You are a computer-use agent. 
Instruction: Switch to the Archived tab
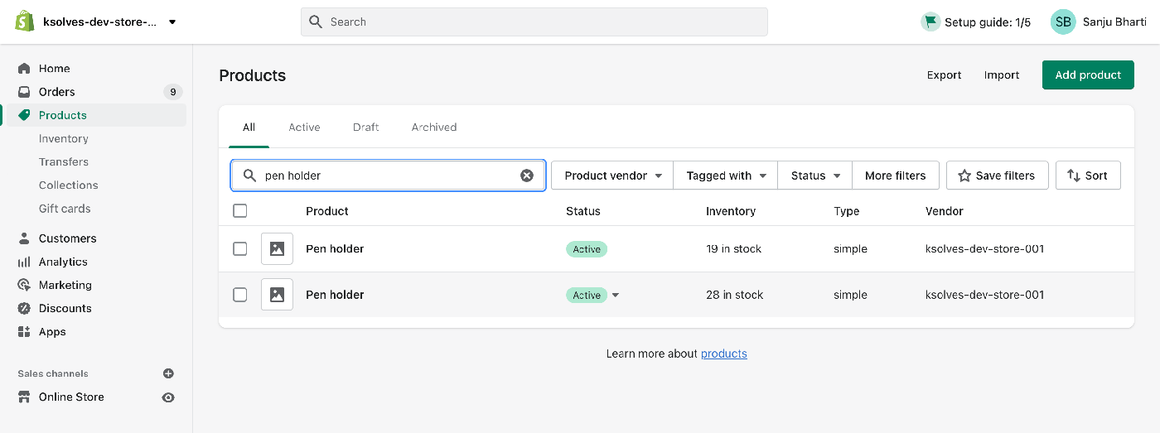pyautogui.click(x=434, y=127)
